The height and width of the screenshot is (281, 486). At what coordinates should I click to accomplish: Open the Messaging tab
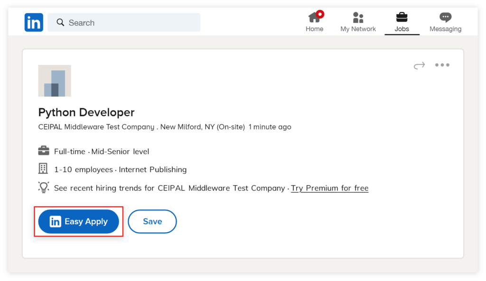445,22
